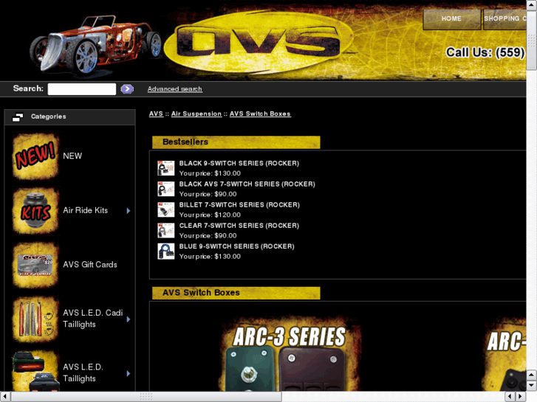Click the scroll up arrow at top right
537x402 pixels.
(532, 5)
